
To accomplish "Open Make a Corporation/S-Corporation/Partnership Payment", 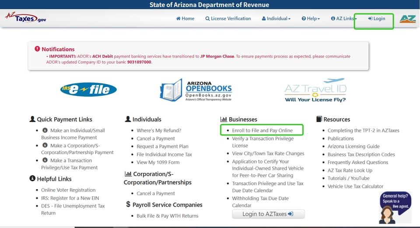I will [77, 149].
